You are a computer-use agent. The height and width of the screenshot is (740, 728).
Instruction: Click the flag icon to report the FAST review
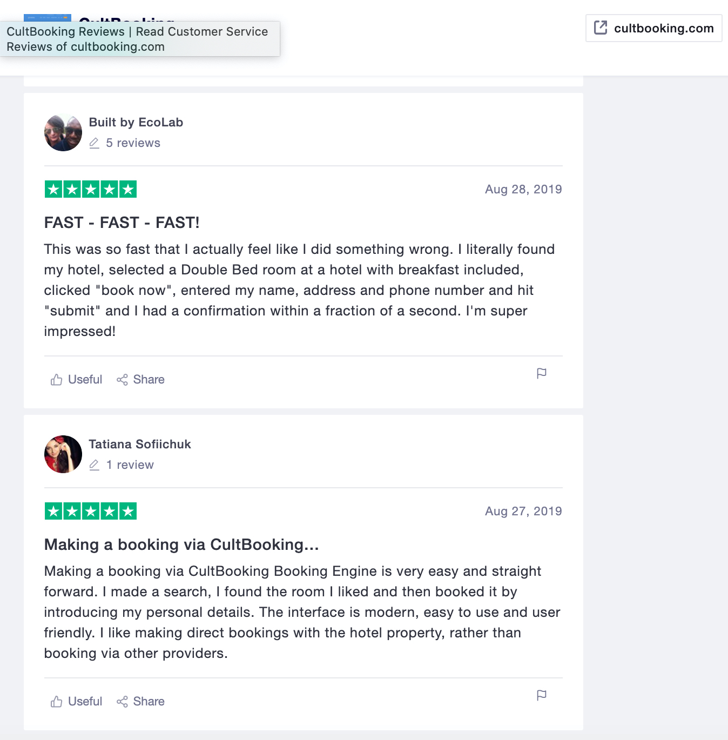click(542, 373)
